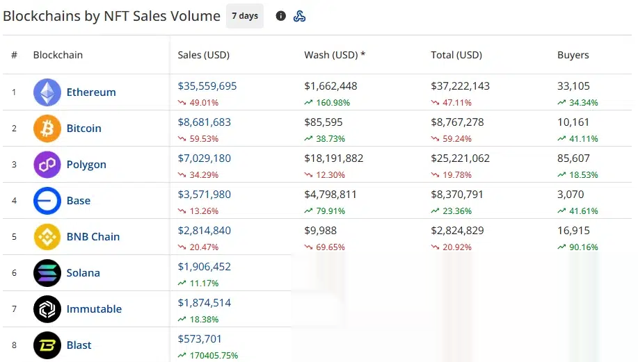Click Base total value $8,370,791
The image size is (638, 362).
(x=457, y=195)
